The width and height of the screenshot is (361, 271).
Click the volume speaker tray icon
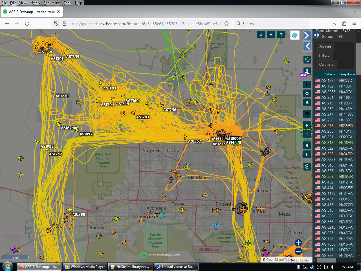333,267
